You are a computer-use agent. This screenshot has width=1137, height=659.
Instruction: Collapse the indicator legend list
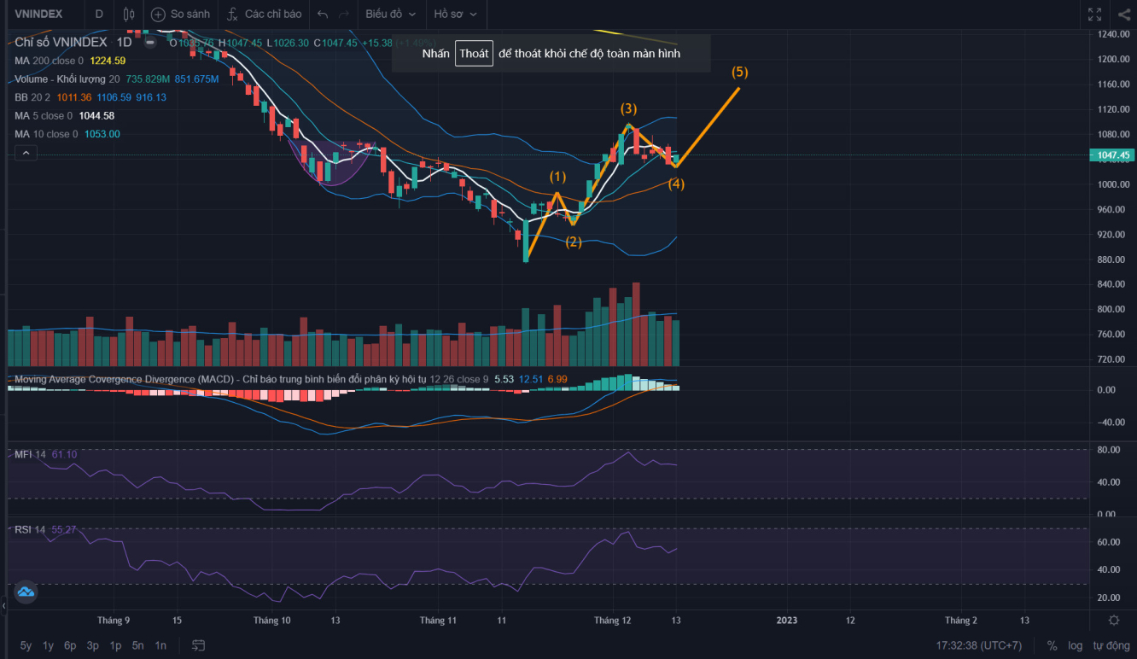click(x=26, y=153)
